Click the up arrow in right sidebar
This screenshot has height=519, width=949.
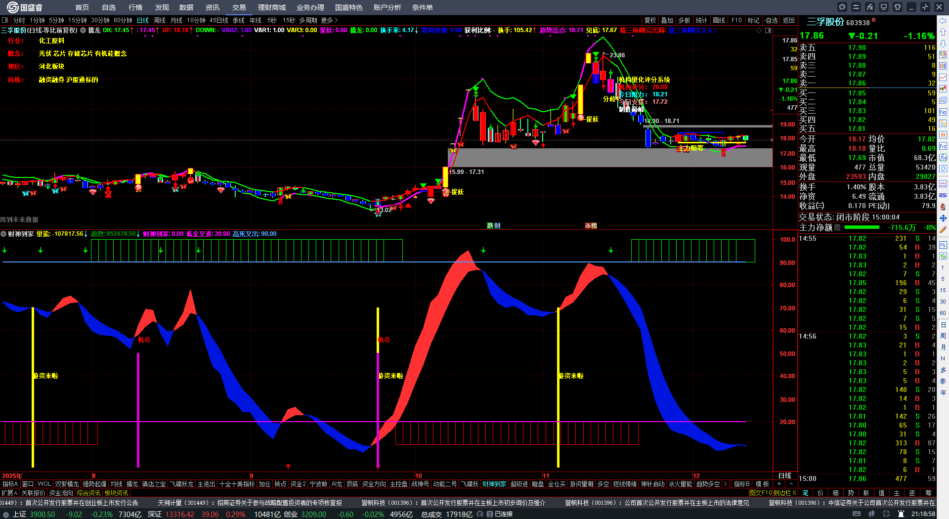[943, 32]
